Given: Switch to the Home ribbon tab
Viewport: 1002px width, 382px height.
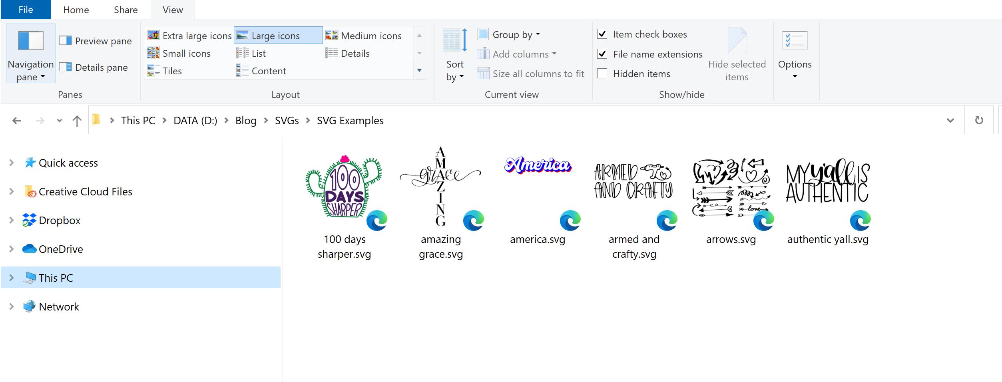Looking at the screenshot, I should coord(76,10).
